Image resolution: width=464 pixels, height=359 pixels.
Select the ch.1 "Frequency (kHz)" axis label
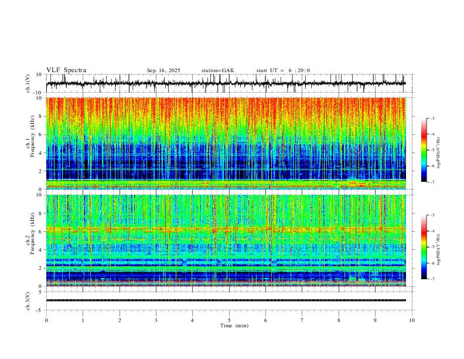coord(32,136)
